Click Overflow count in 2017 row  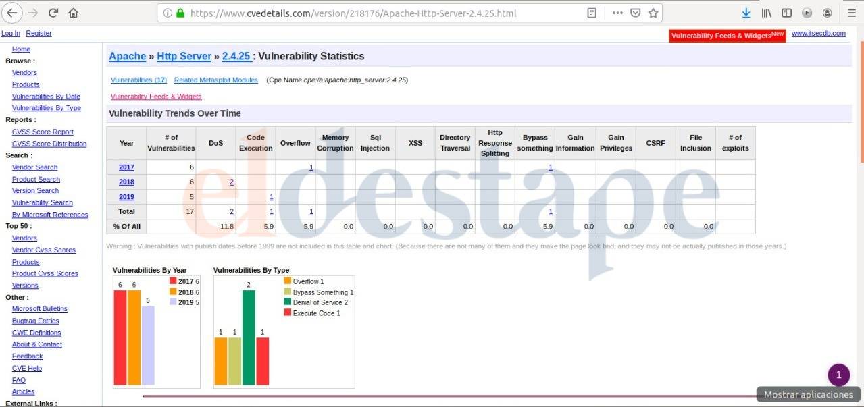tap(311, 167)
